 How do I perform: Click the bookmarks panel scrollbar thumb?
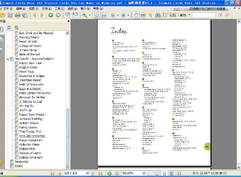(x=67, y=136)
